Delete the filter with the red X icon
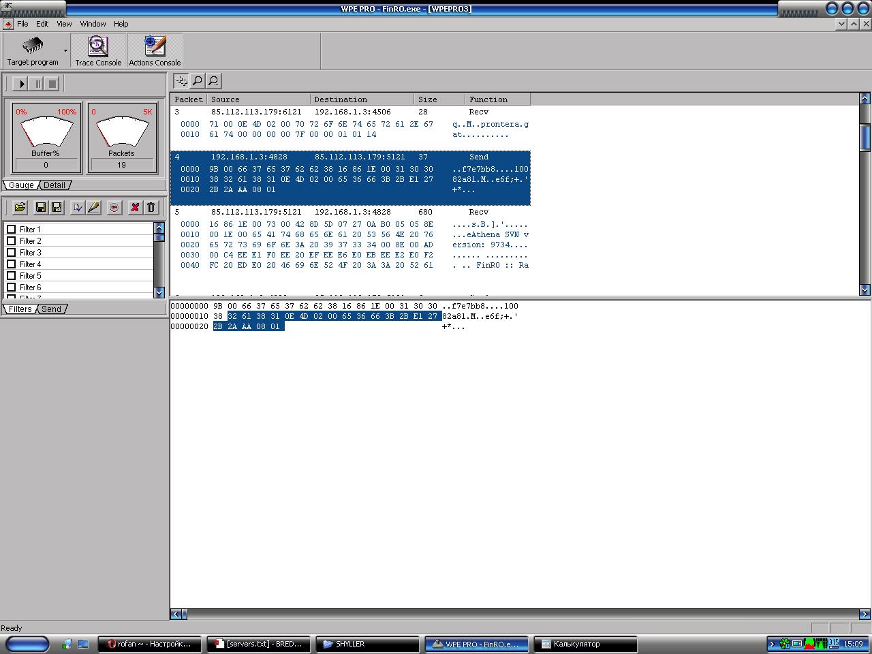Screen dimensions: 872x654 (135, 207)
